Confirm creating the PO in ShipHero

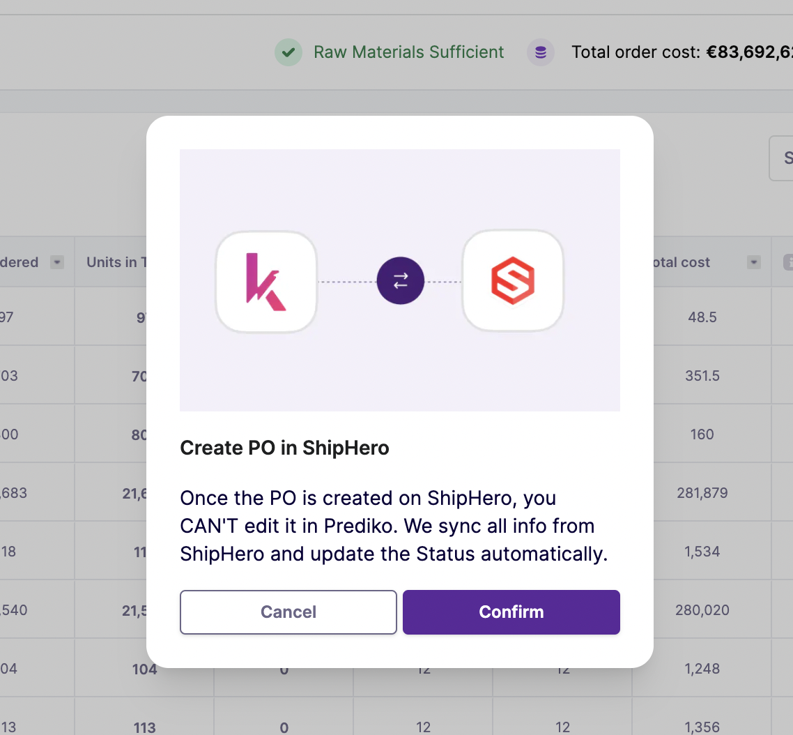click(511, 612)
